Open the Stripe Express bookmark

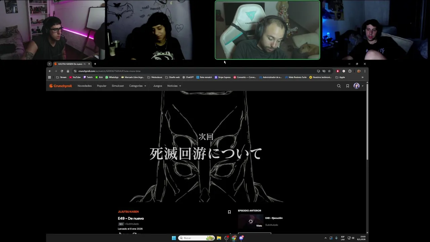(223, 77)
